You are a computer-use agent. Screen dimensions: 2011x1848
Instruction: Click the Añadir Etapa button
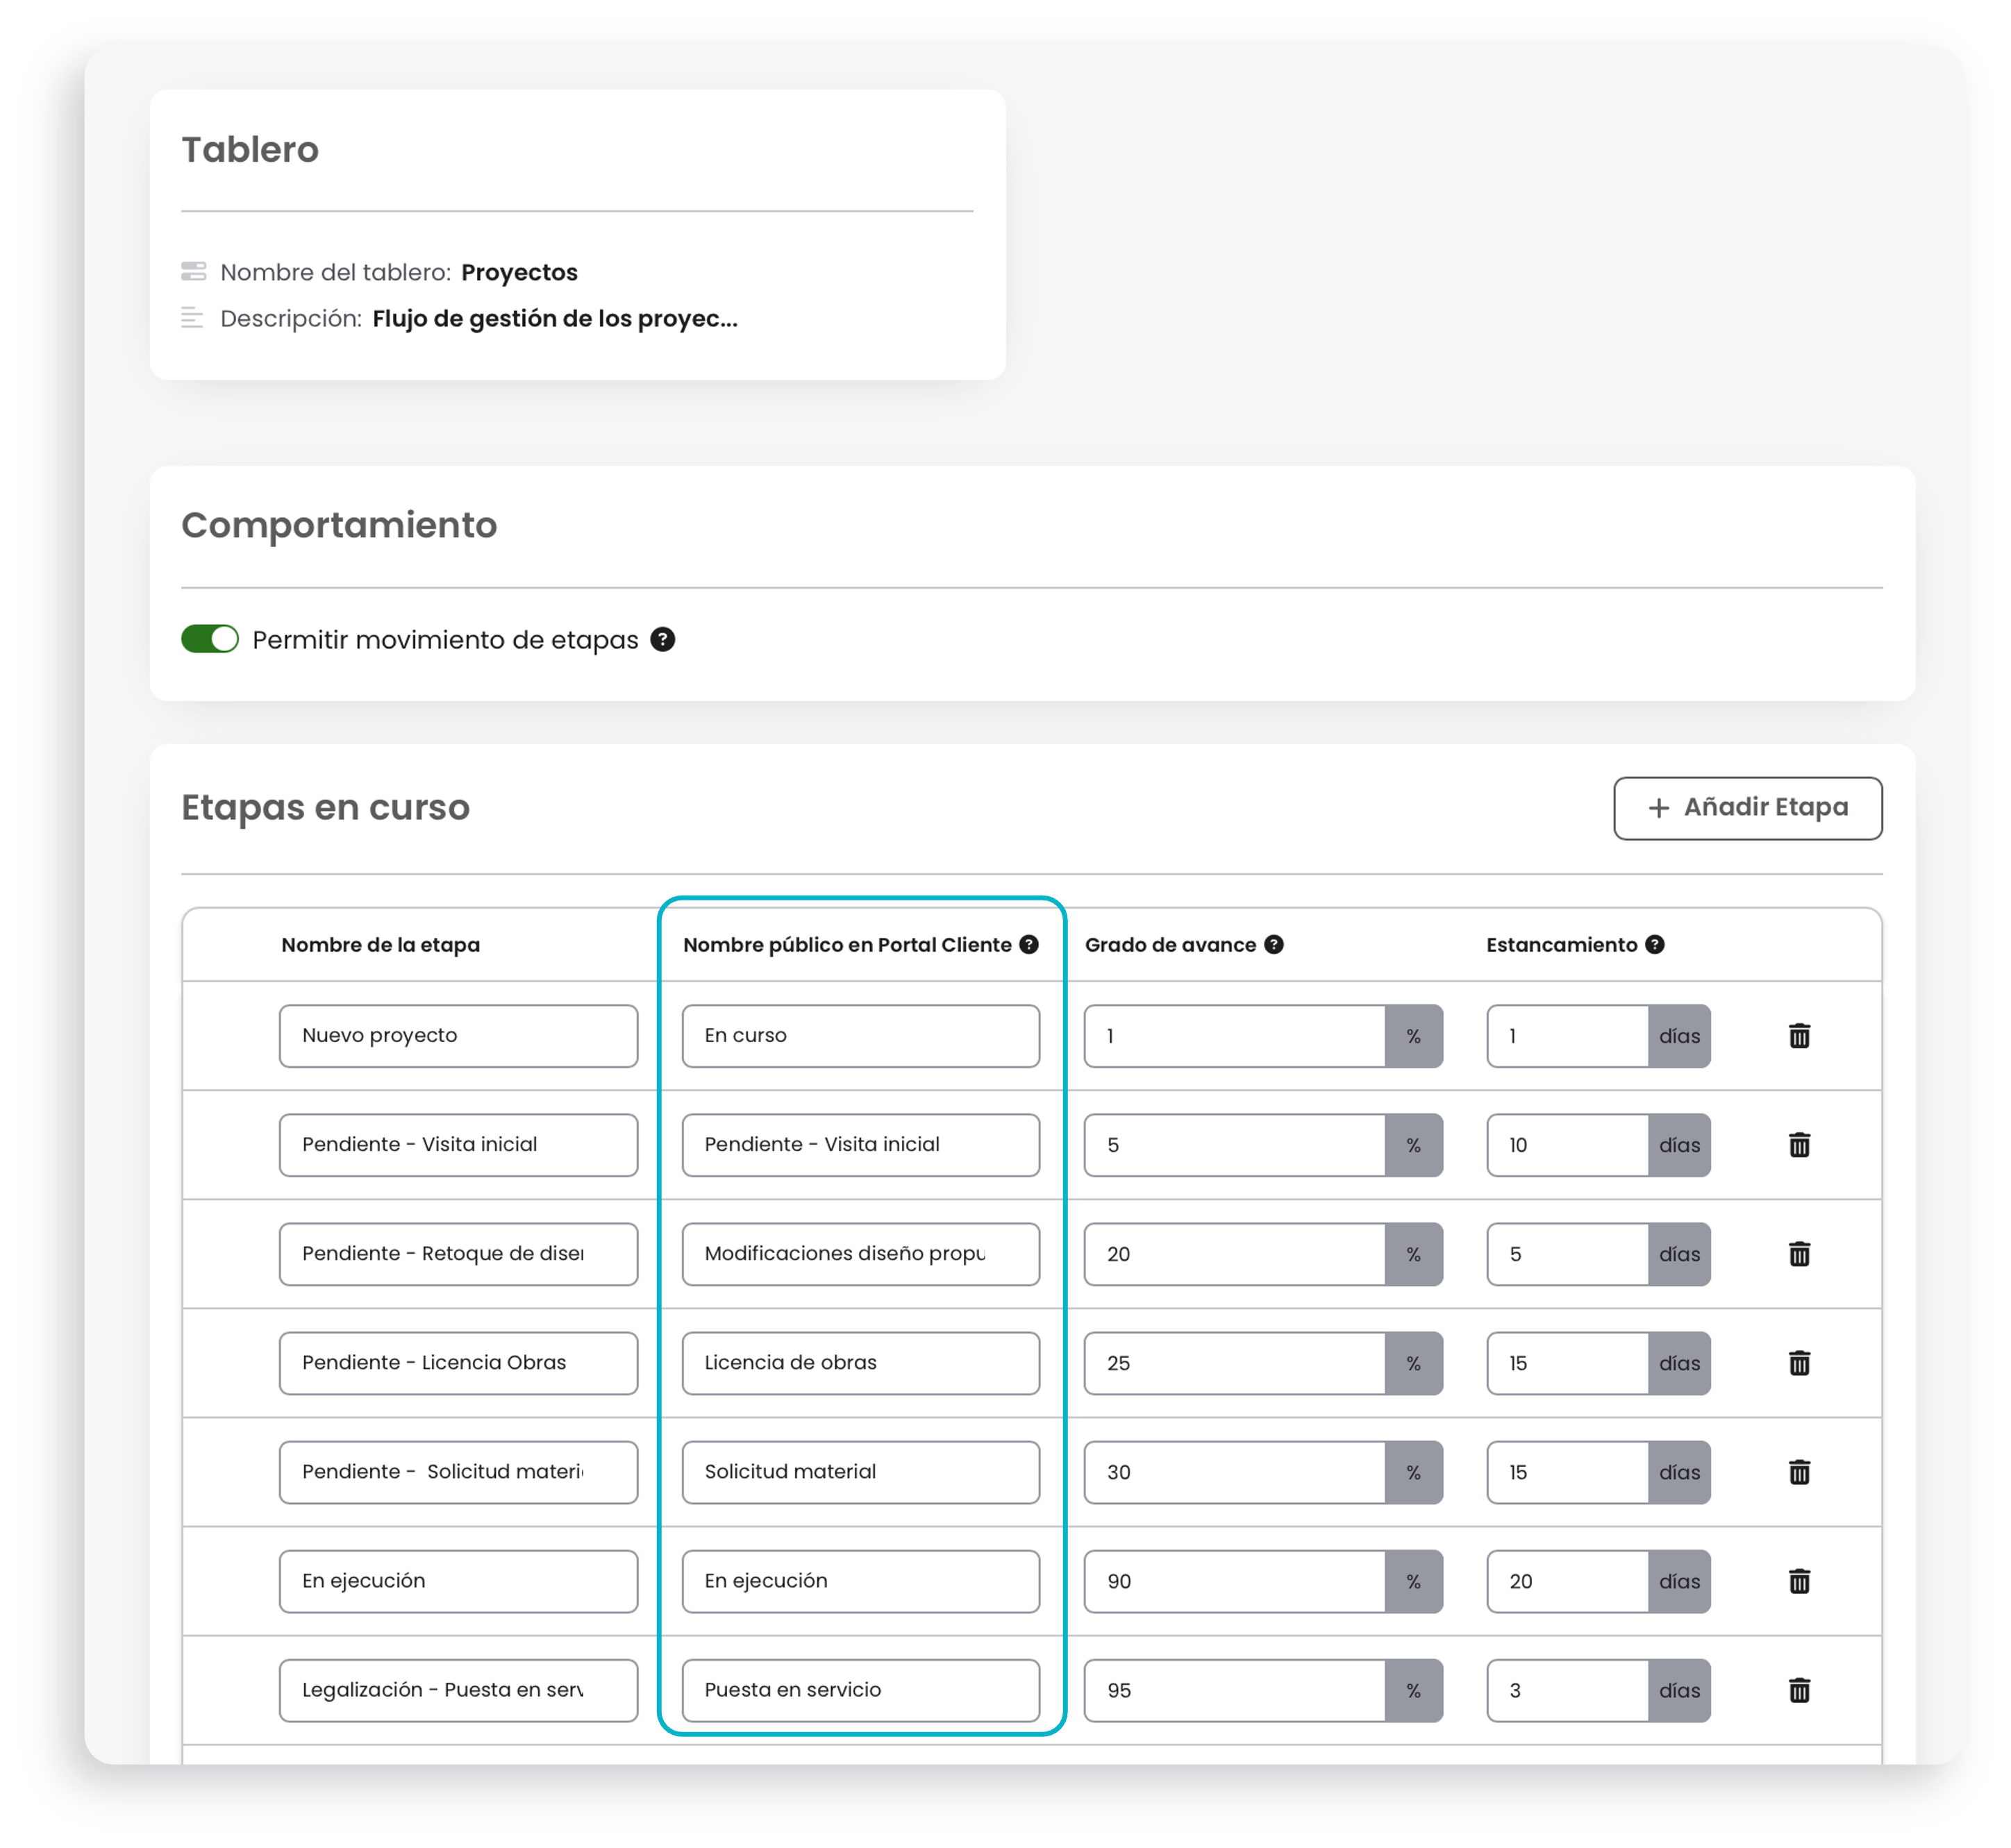[x=1747, y=808]
